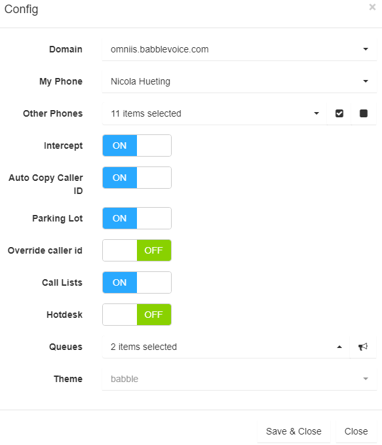Select all Other Phones with checkmark icon
The image size is (382, 445).
339,113
